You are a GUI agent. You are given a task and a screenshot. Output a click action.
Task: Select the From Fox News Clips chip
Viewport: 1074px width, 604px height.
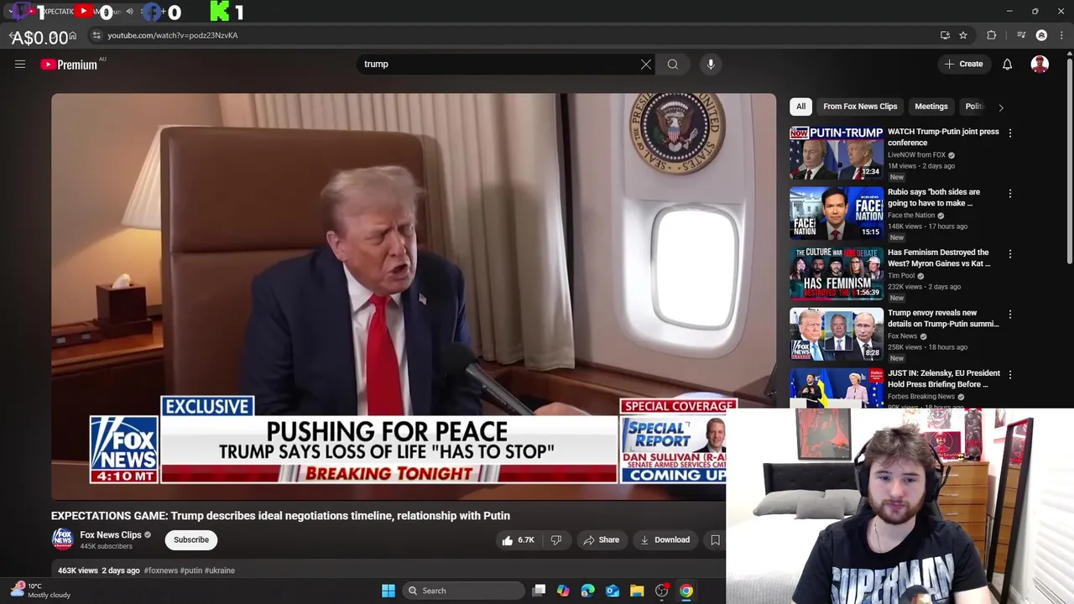point(860,107)
